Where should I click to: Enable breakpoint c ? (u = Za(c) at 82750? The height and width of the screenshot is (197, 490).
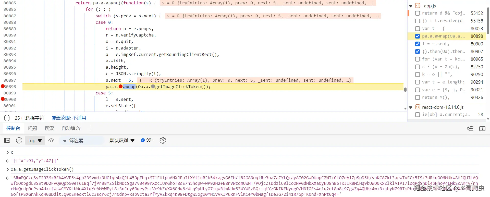point(418,67)
